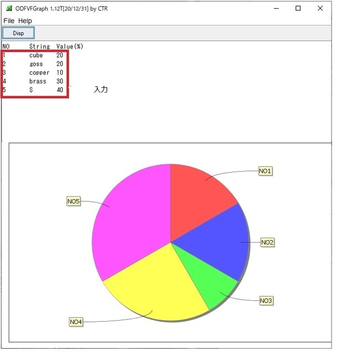
Task: Click the NO2 pie chart label
Action: pos(267,243)
